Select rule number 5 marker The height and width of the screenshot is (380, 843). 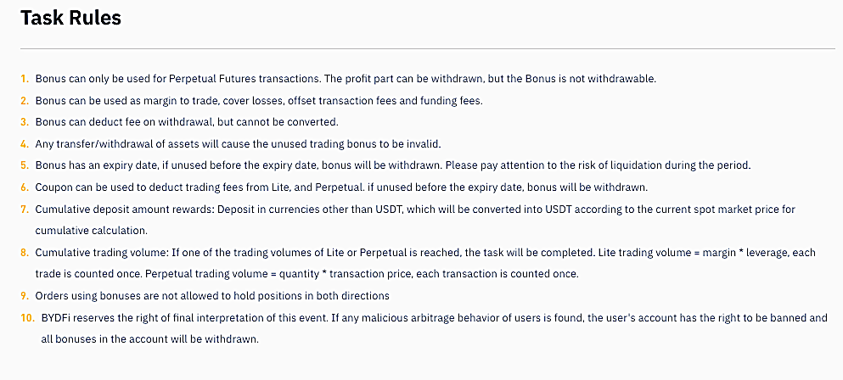point(25,165)
